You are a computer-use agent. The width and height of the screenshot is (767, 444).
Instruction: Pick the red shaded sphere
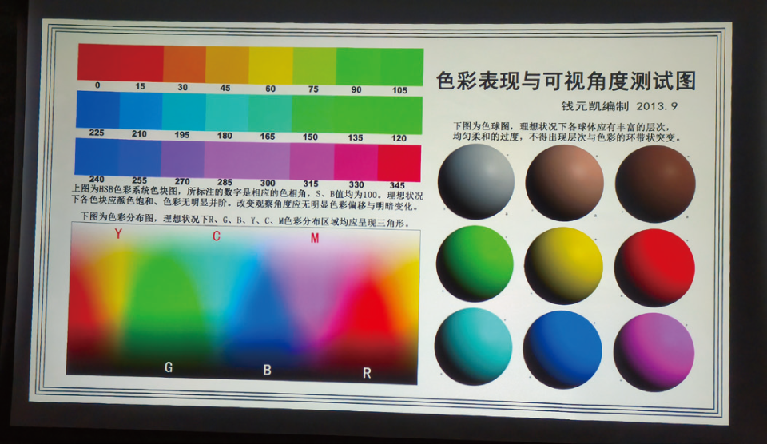[x=654, y=268]
